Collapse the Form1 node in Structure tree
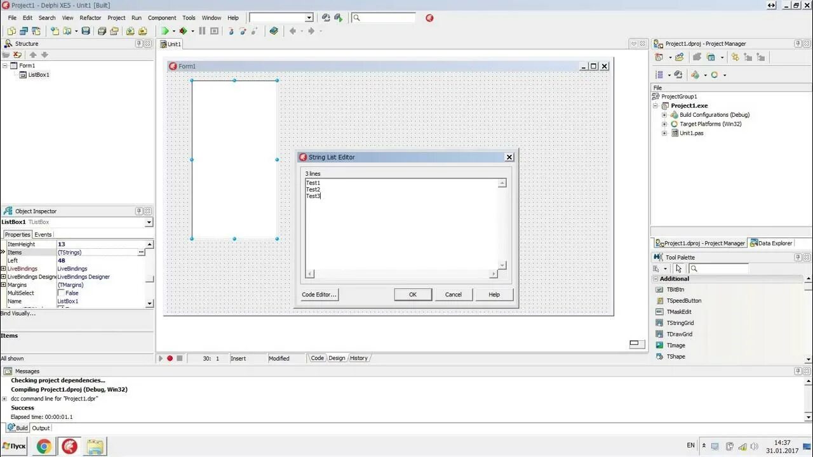This screenshot has width=813, height=457. pyautogui.click(x=5, y=66)
